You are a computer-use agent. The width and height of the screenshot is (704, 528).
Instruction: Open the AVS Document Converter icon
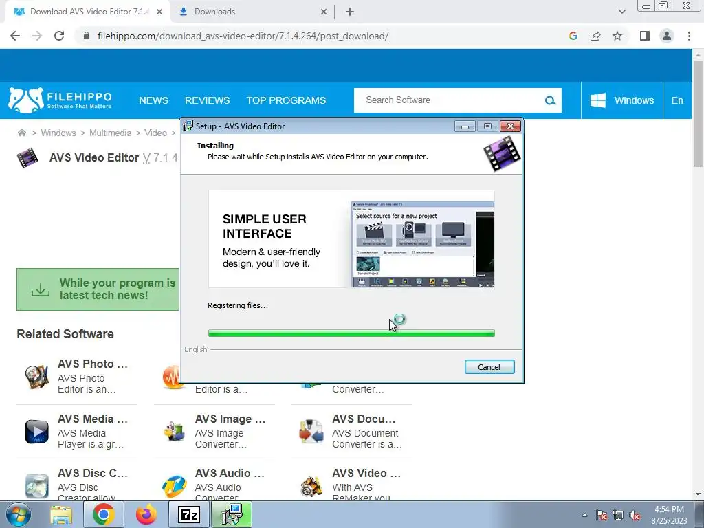tap(311, 432)
